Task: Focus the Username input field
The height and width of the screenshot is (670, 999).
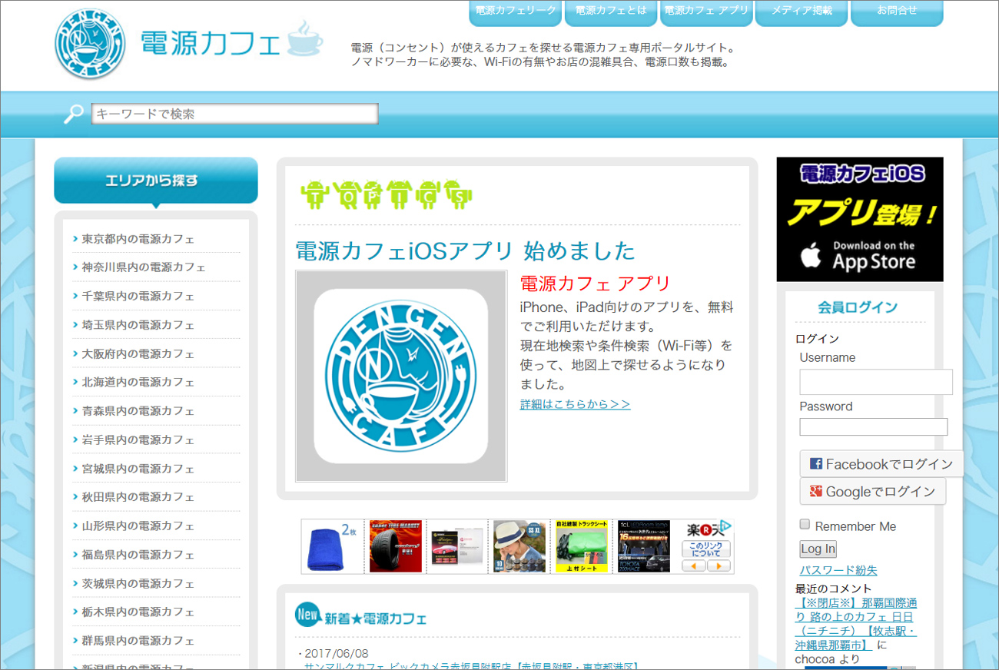Action: click(876, 382)
